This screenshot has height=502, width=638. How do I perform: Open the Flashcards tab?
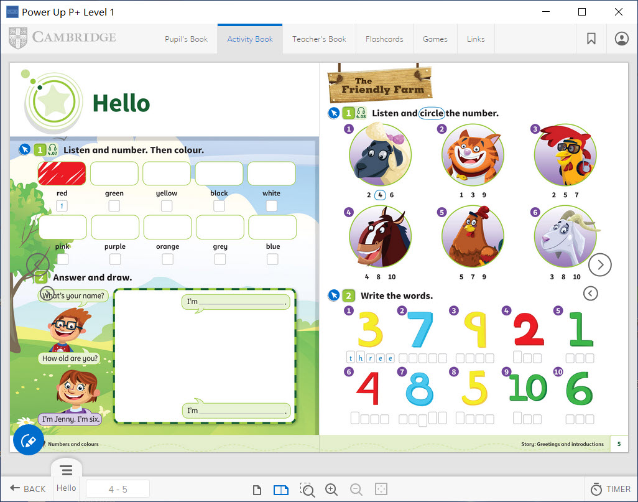384,39
